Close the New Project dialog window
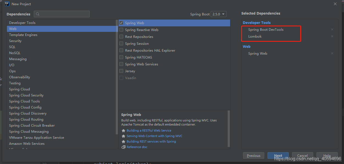 coord(335,4)
